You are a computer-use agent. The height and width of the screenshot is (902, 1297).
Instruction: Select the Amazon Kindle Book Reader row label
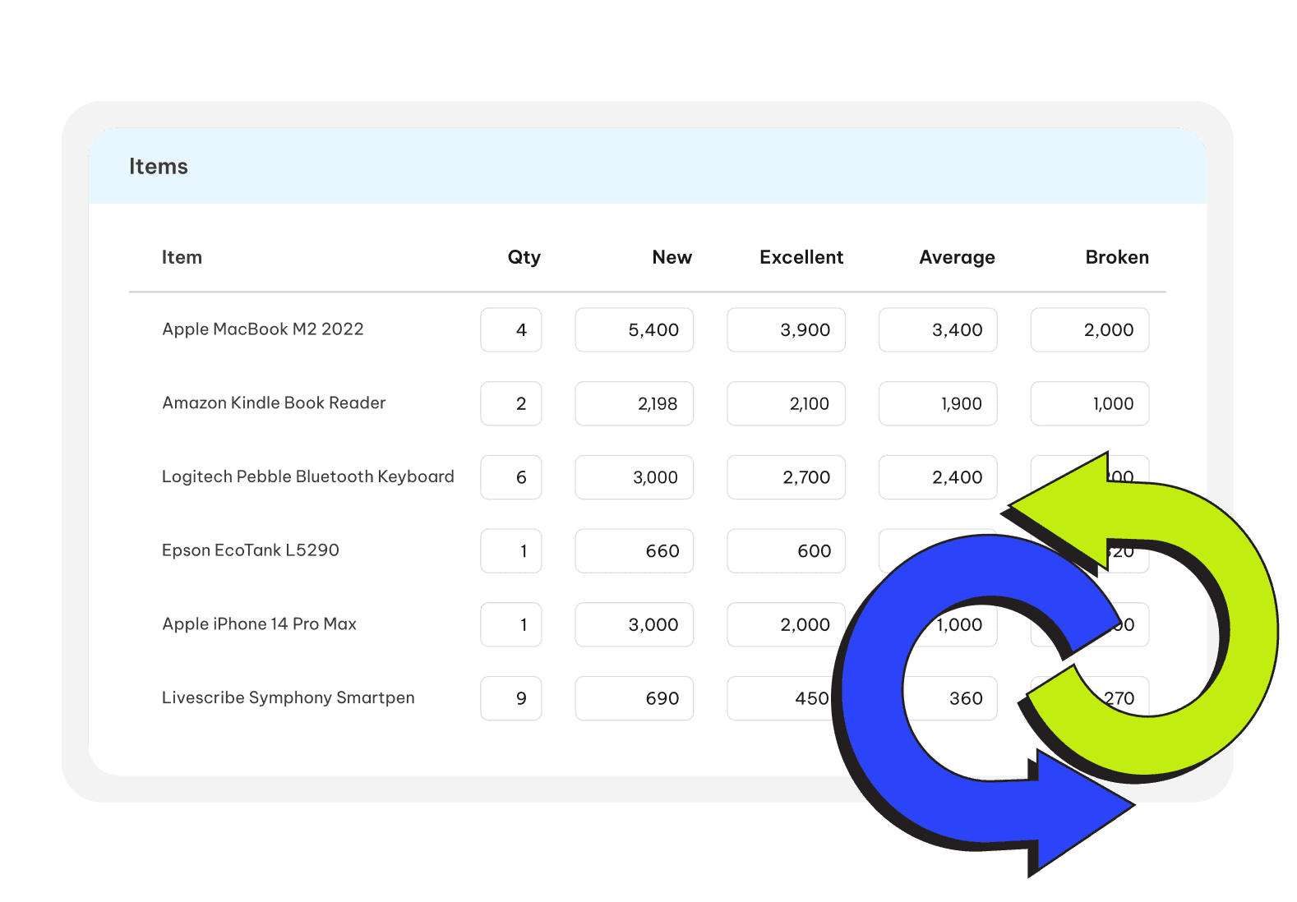pos(274,403)
